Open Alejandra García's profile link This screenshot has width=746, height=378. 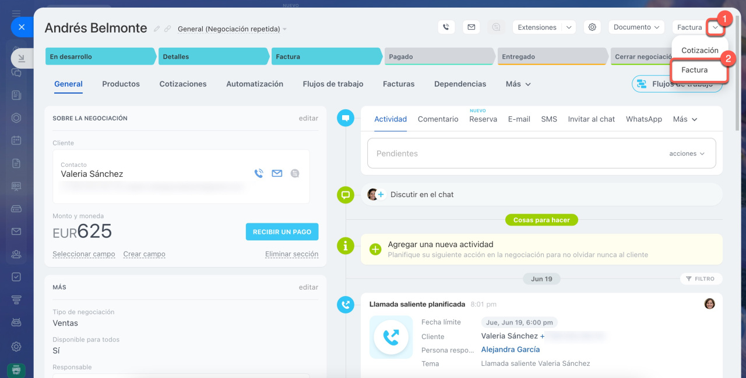511,350
